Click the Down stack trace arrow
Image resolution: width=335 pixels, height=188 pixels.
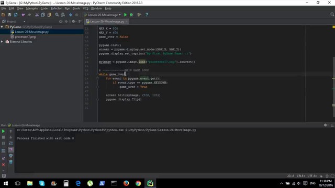10,137
